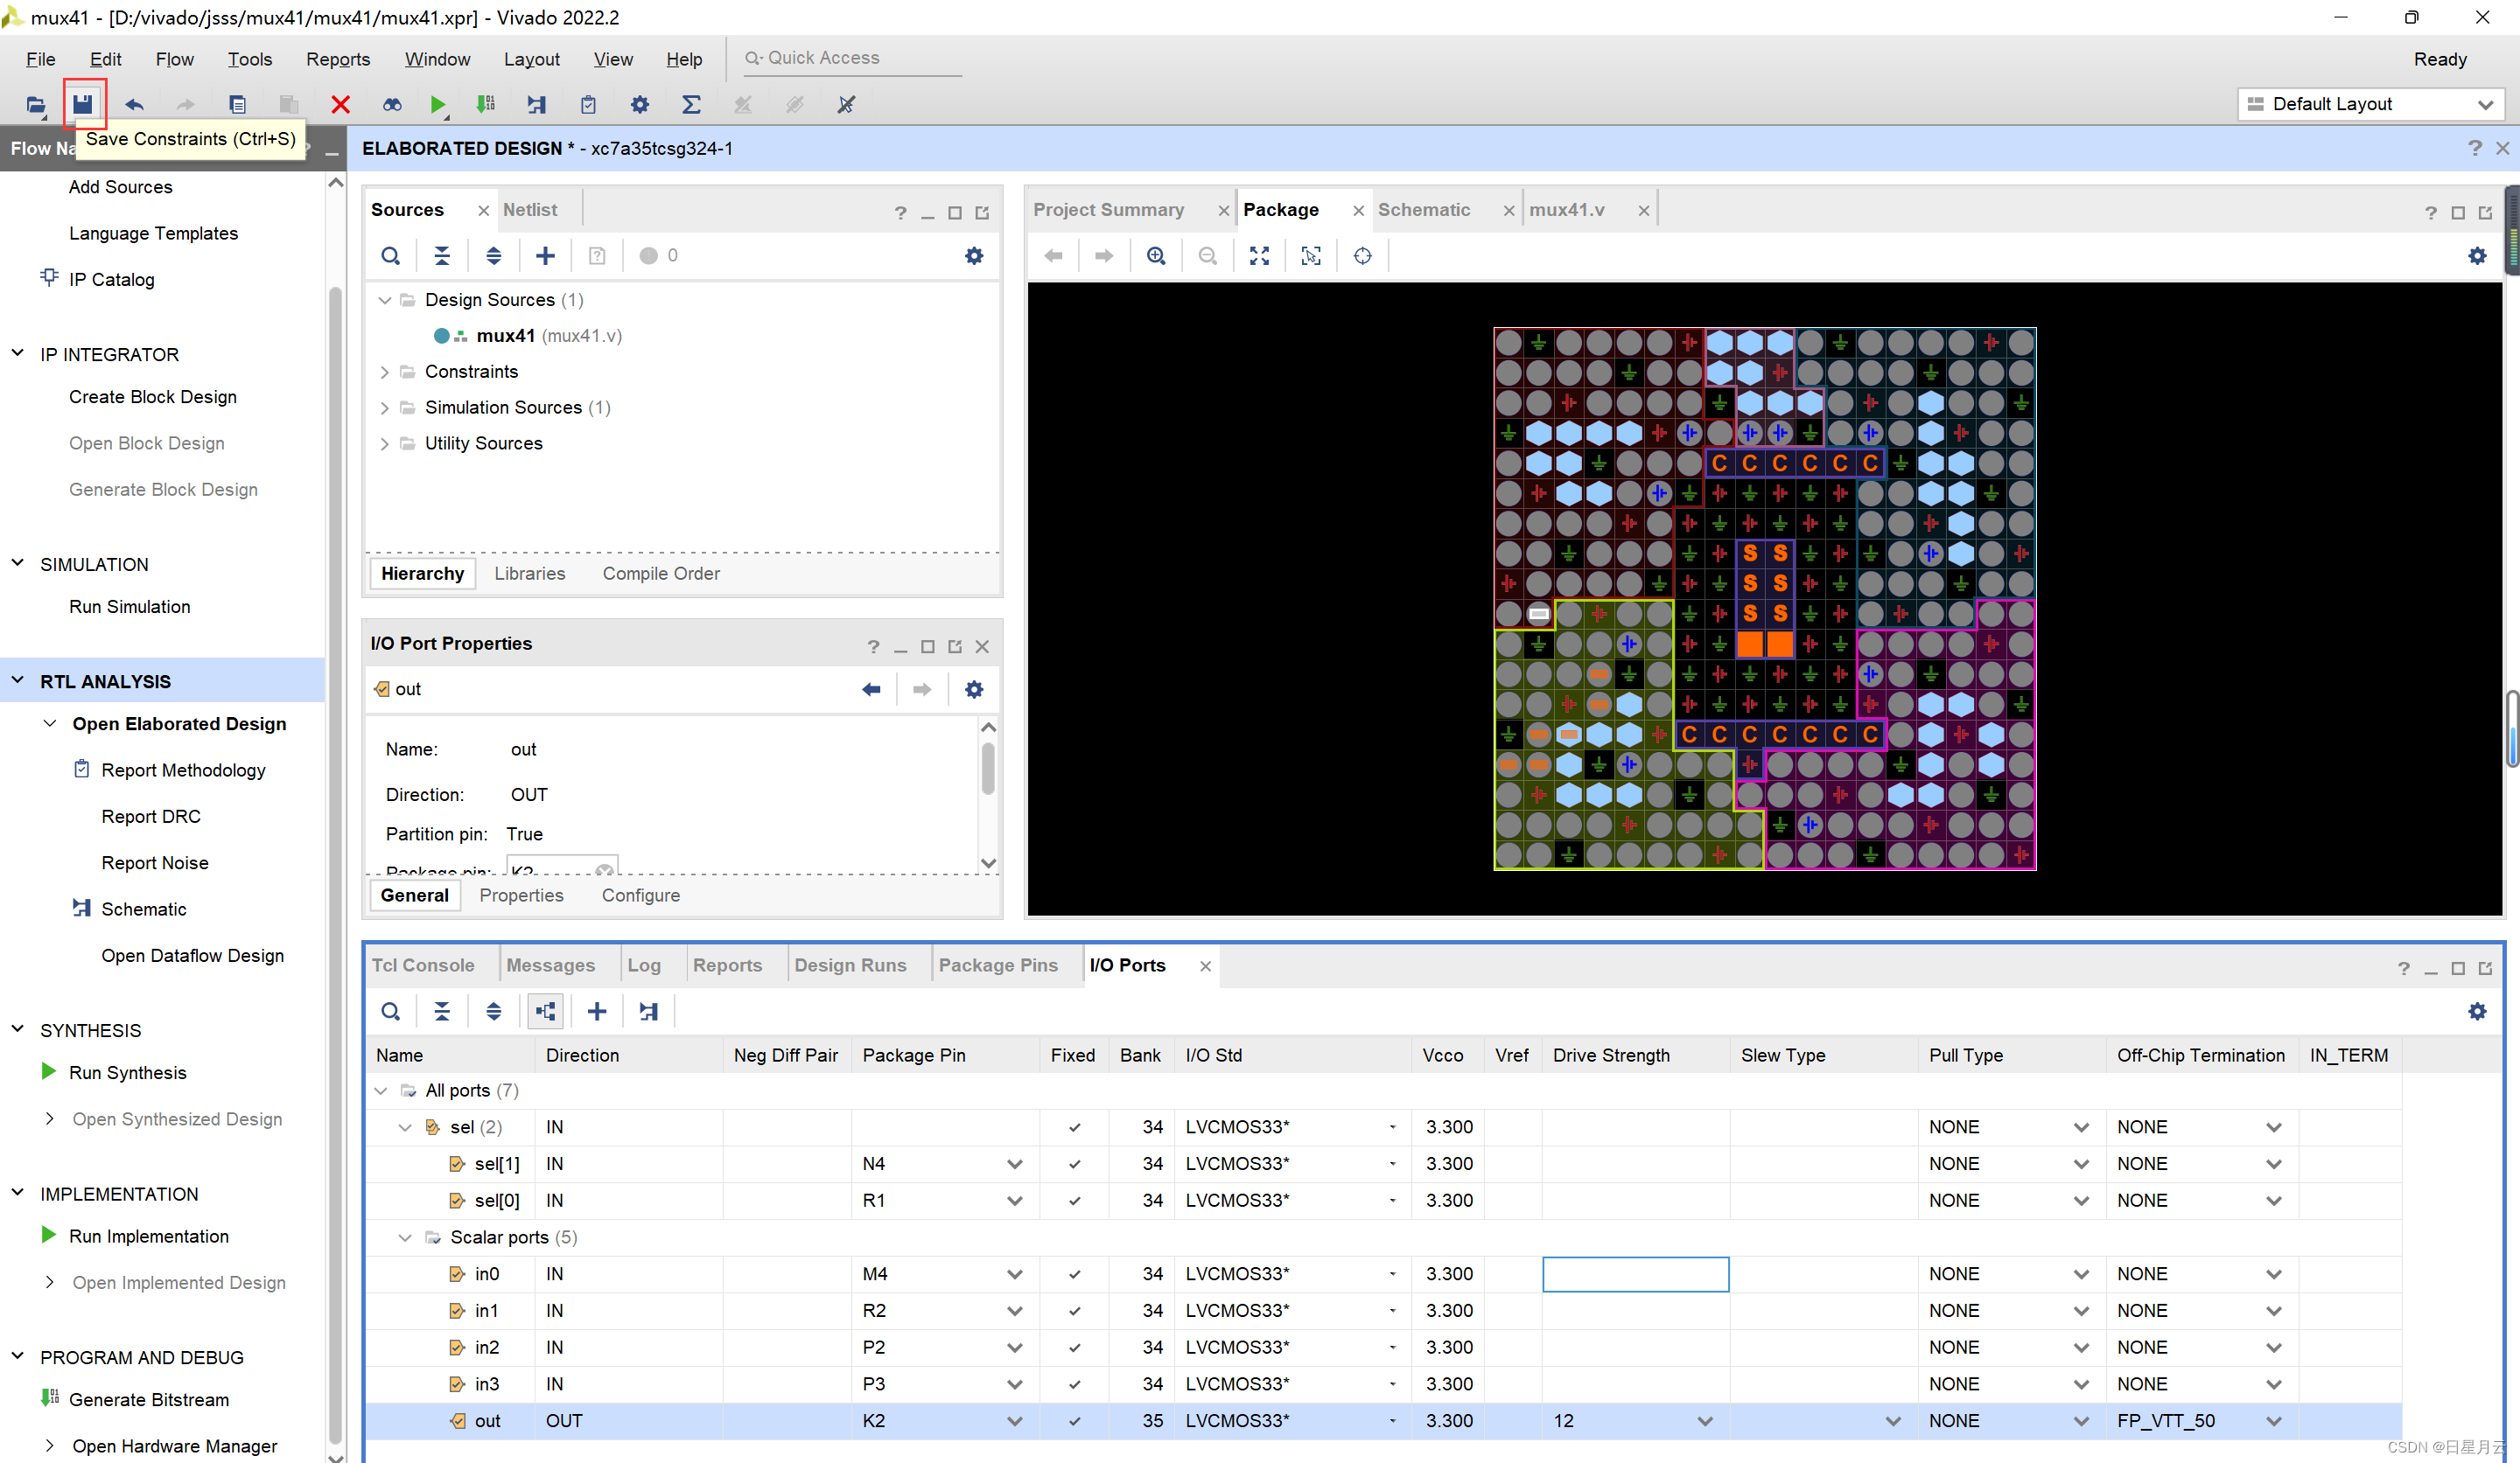
Task: Open the I/O Ports panel settings gear
Action: [2476, 1011]
